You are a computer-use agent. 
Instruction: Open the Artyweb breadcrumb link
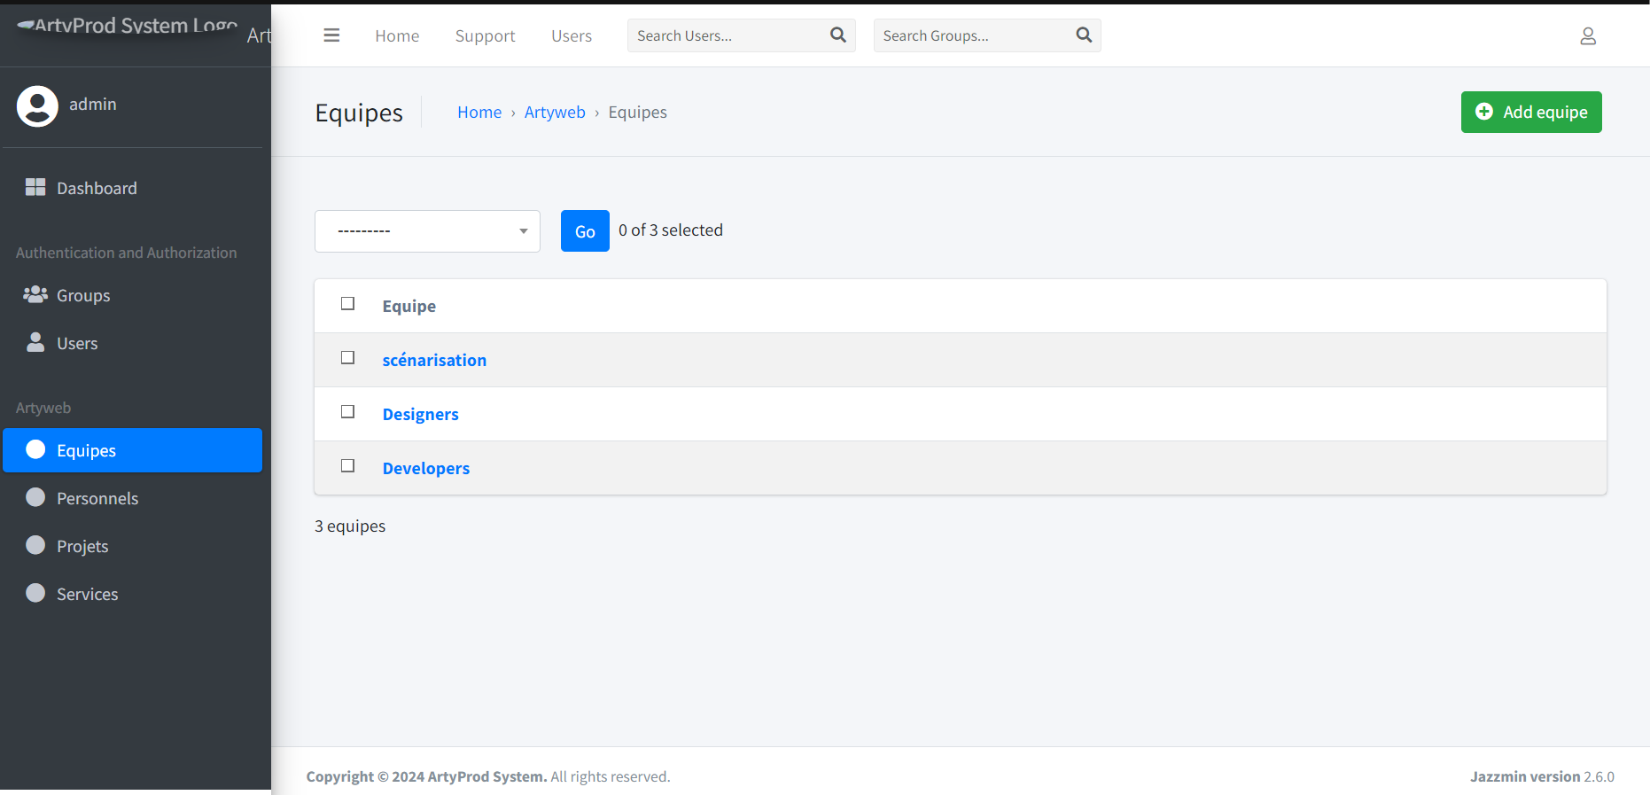(x=555, y=113)
